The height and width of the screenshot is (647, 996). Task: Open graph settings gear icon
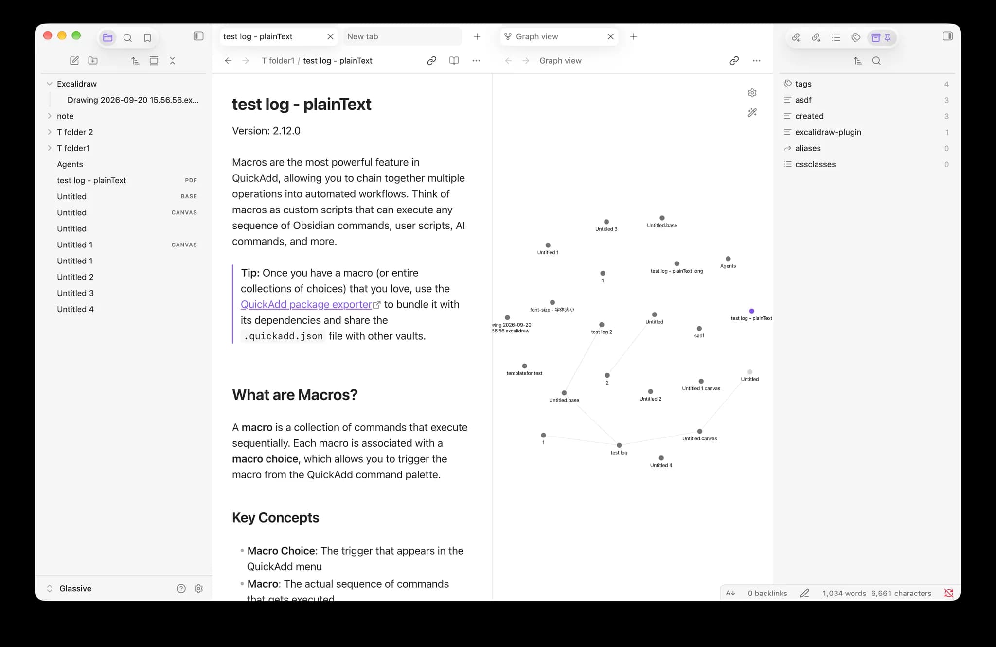(752, 93)
